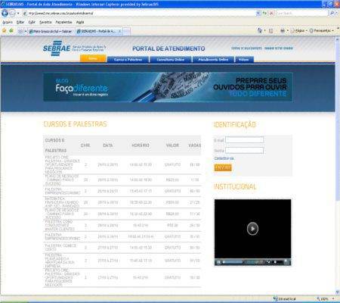This screenshot has height=303, width=340.
Task: Open the Ajuda menu
Action: pos(80,22)
